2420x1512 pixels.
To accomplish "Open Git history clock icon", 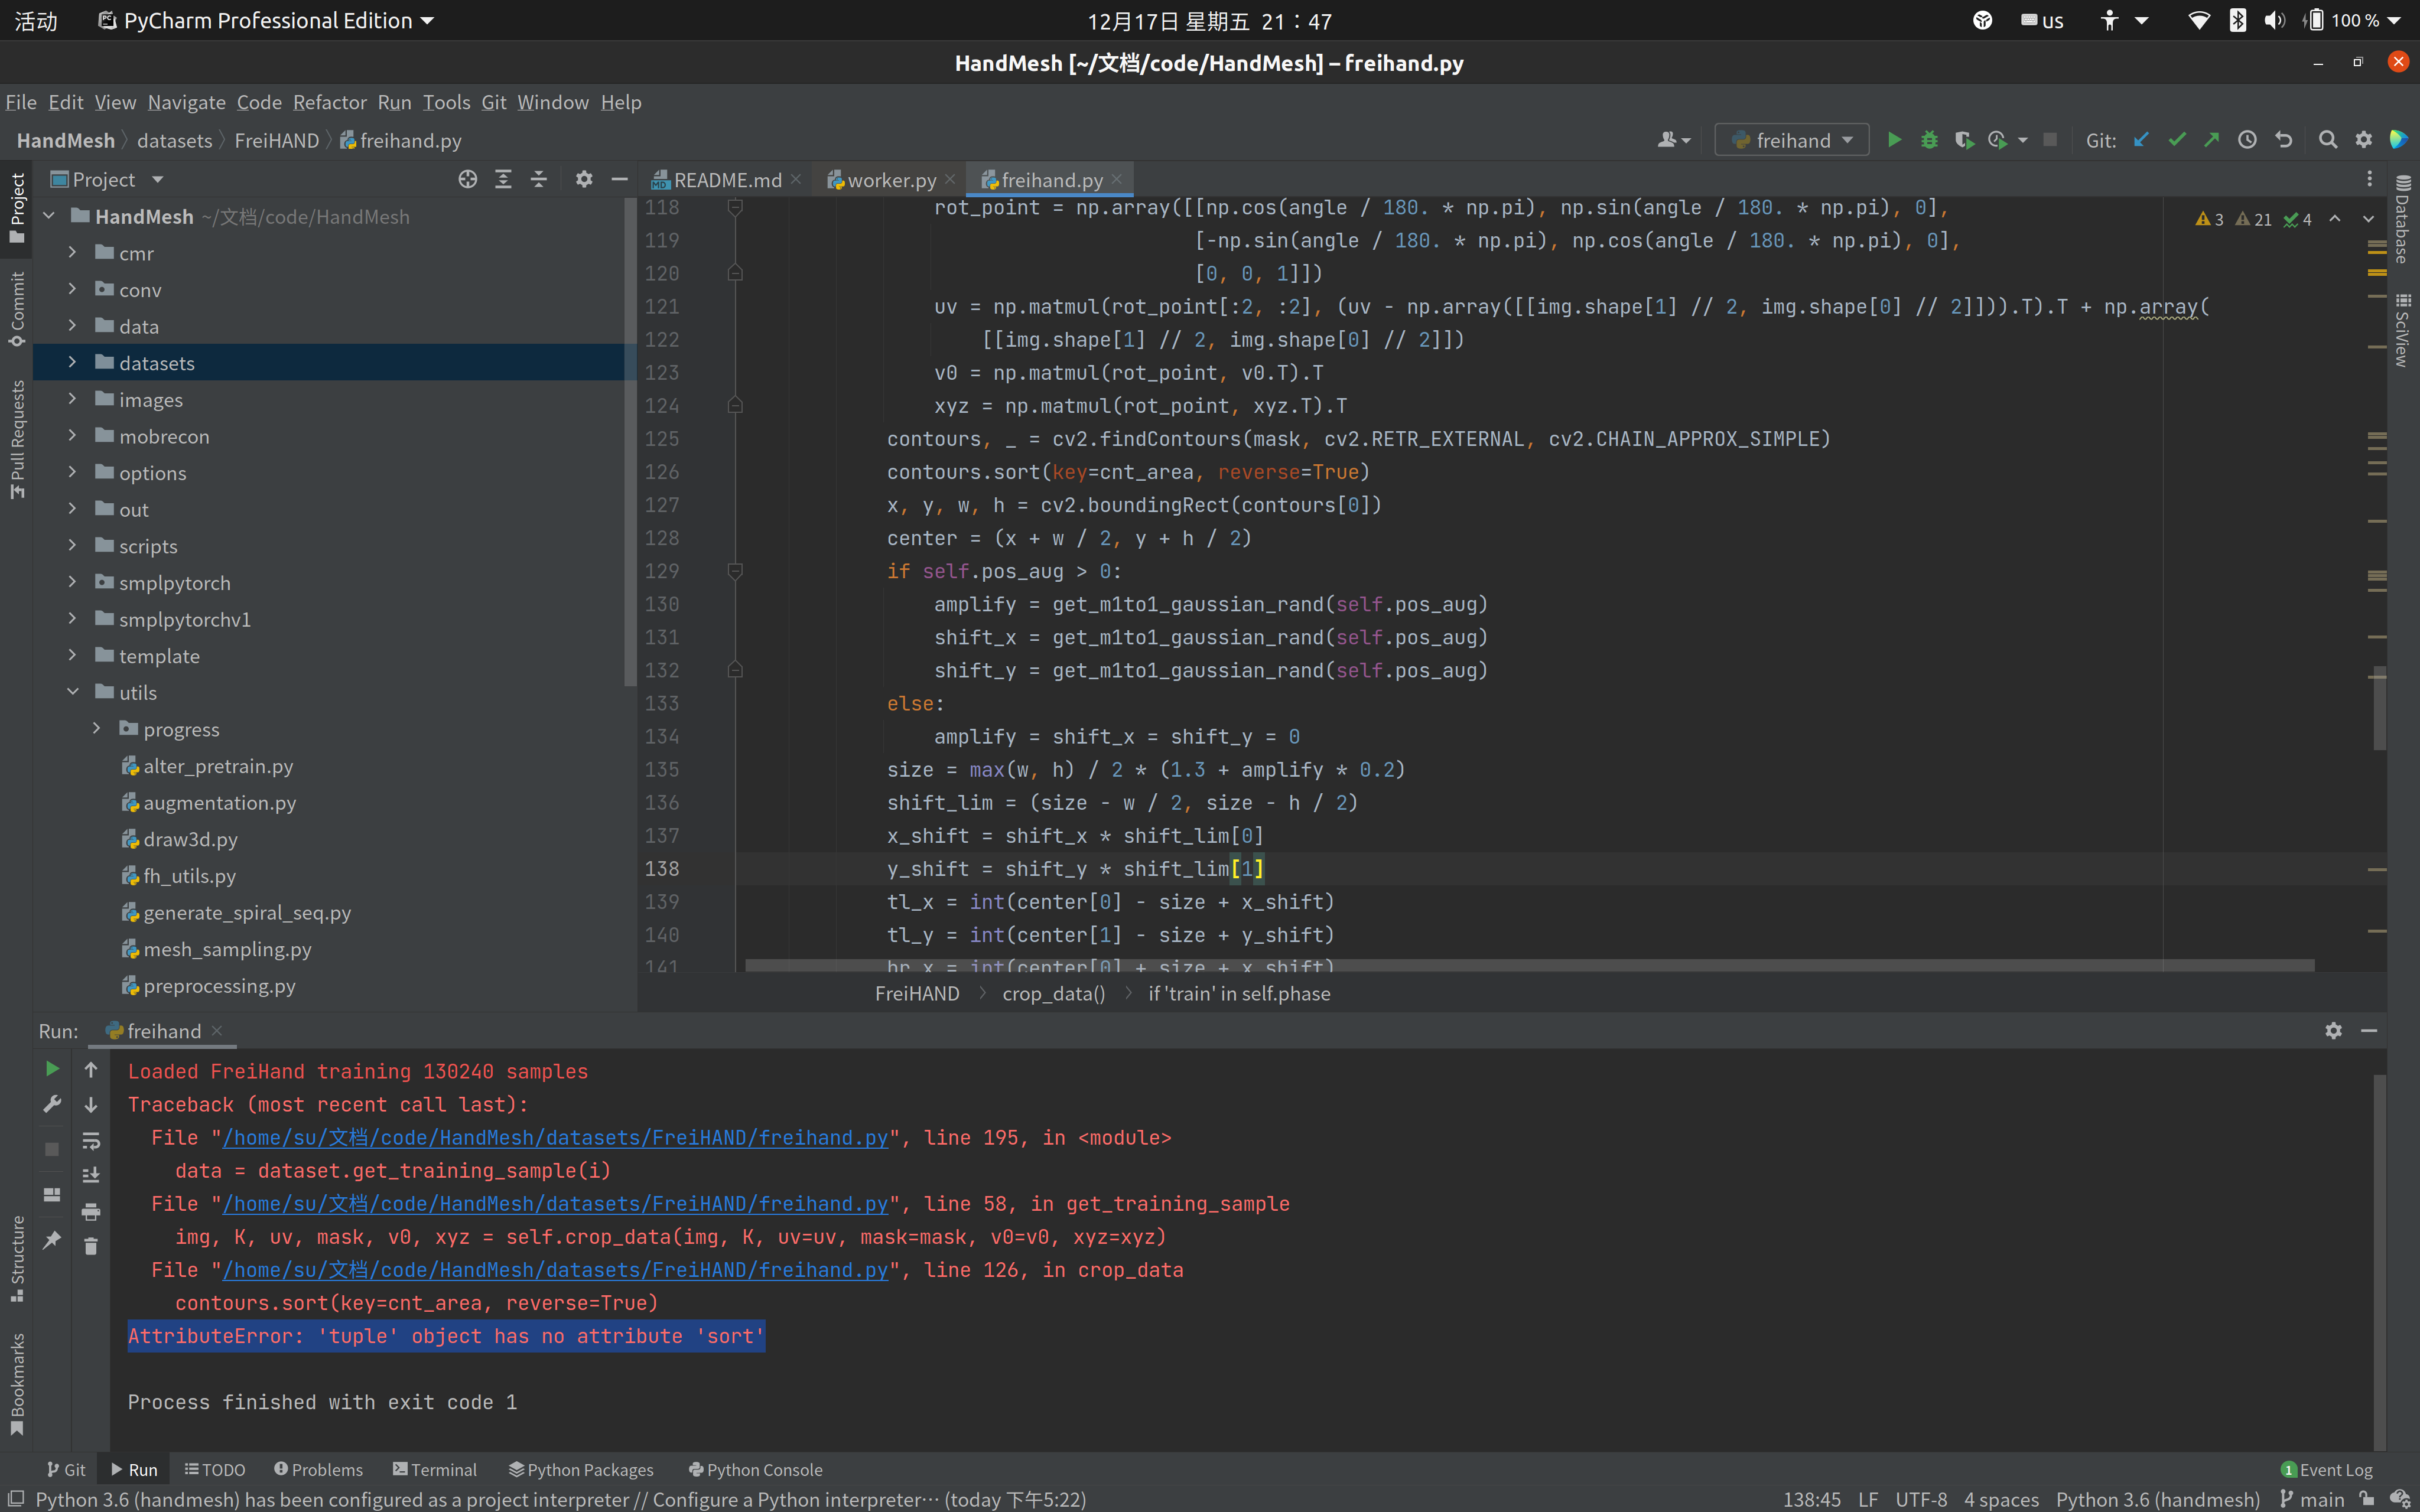I will [x=2247, y=140].
